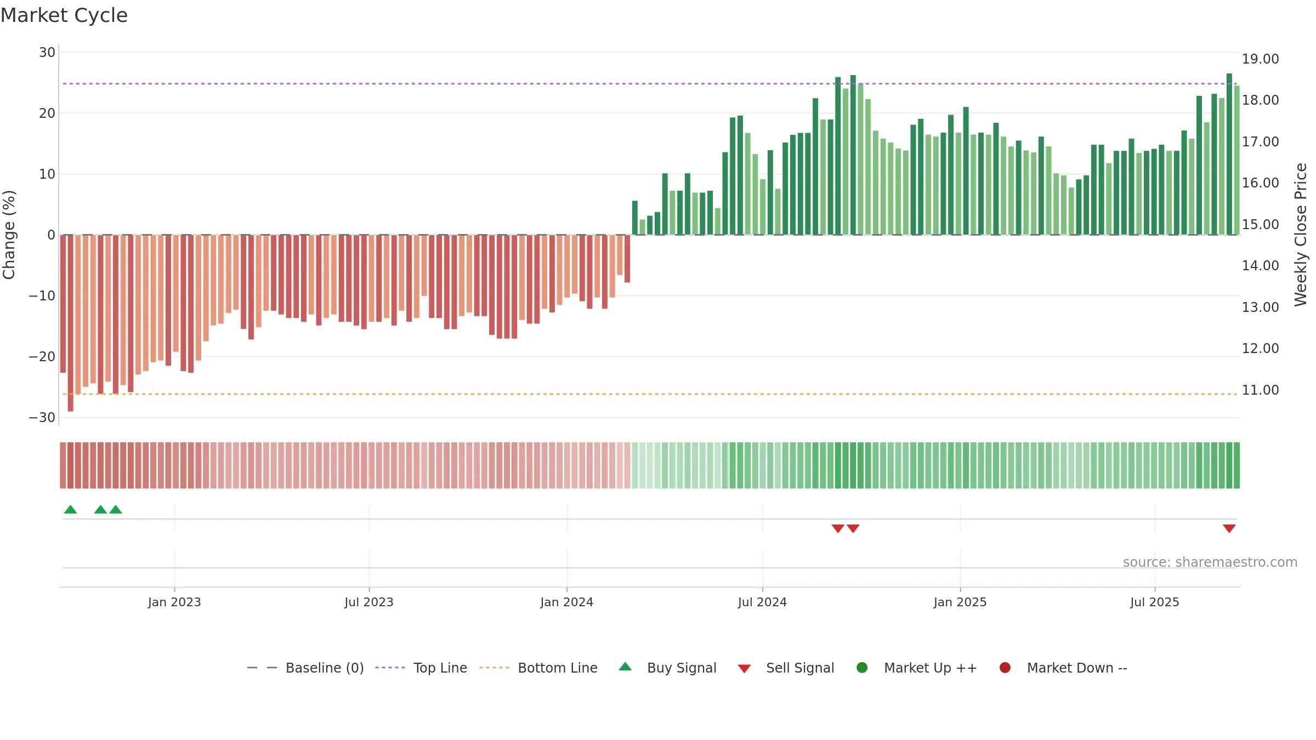This screenshot has height=740, width=1316.
Task: Click the −20 tick on the Change axis
Action: tap(42, 357)
